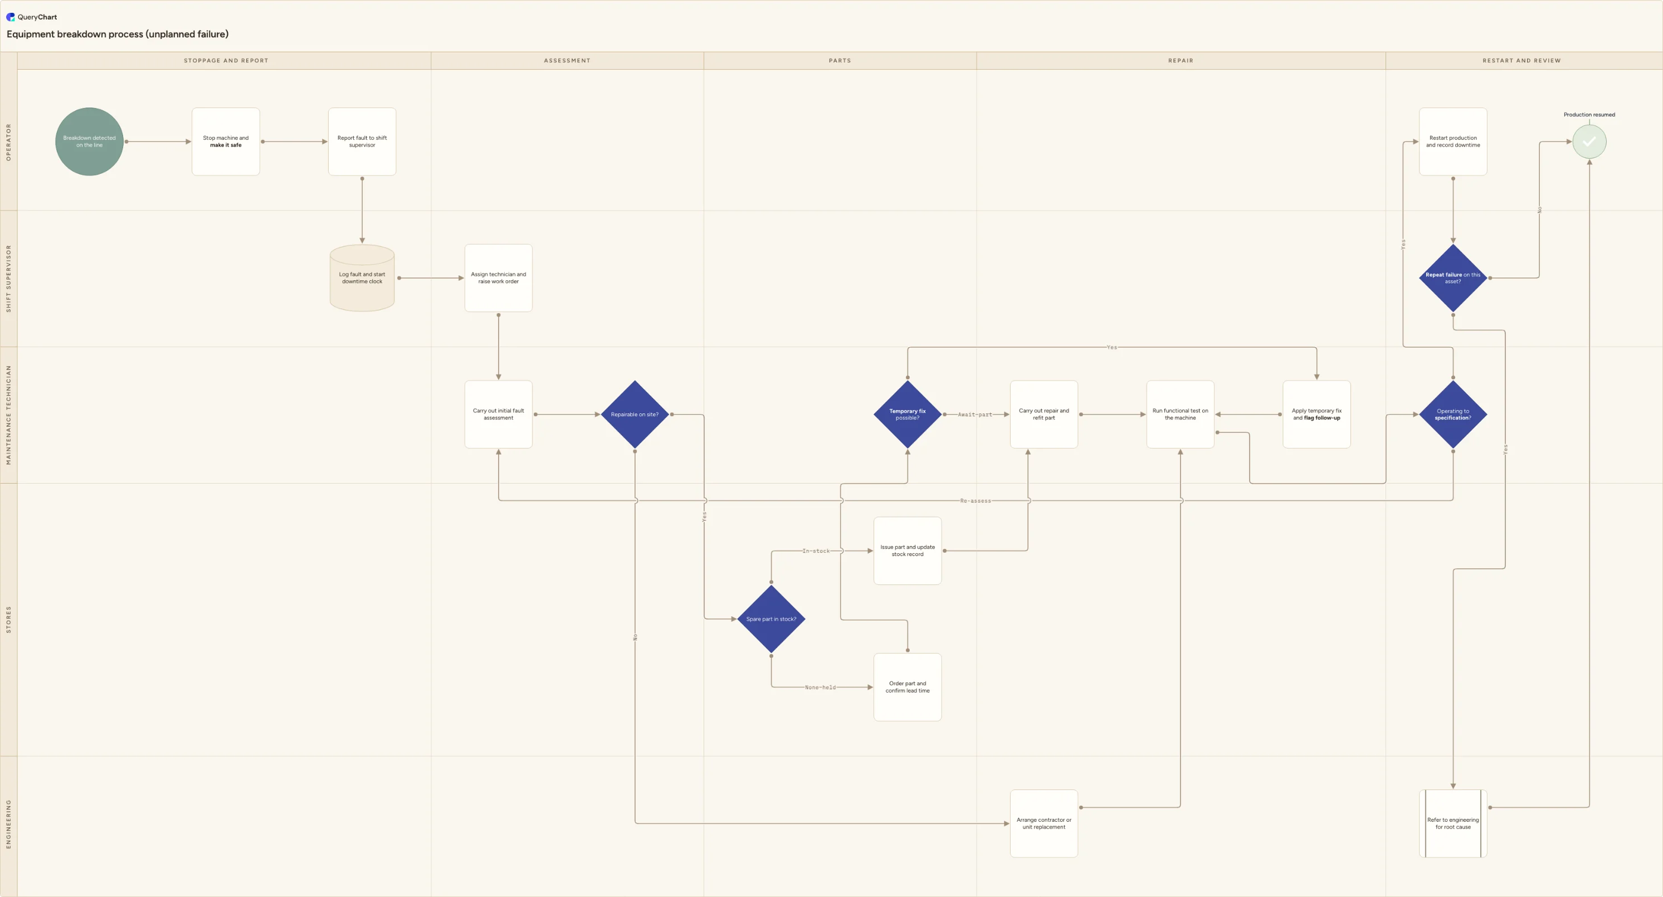Select the 'Spare part in stock?' diamond
This screenshot has height=897, width=1663.
coord(772,618)
